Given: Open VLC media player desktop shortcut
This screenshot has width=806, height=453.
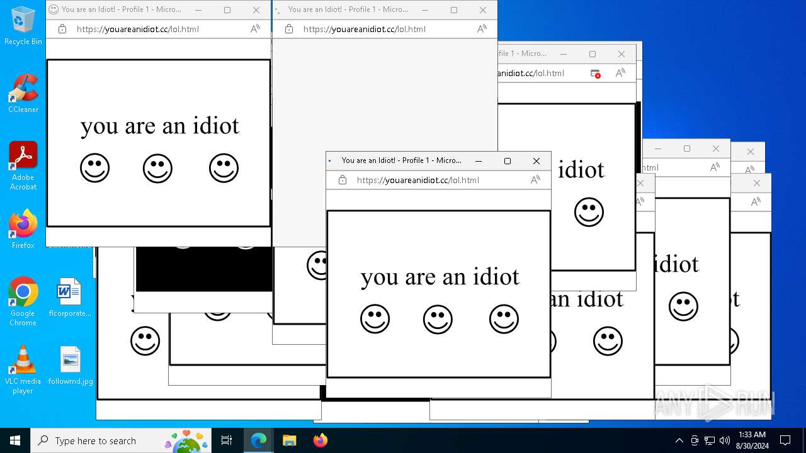Looking at the screenshot, I should click(23, 370).
